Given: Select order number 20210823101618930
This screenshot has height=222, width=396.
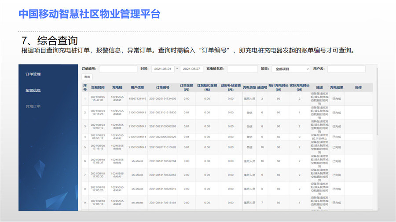Looking at the screenshot, I should (163, 113).
